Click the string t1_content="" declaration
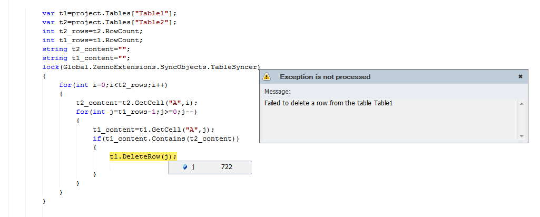The height and width of the screenshot is (217, 540). (86, 58)
